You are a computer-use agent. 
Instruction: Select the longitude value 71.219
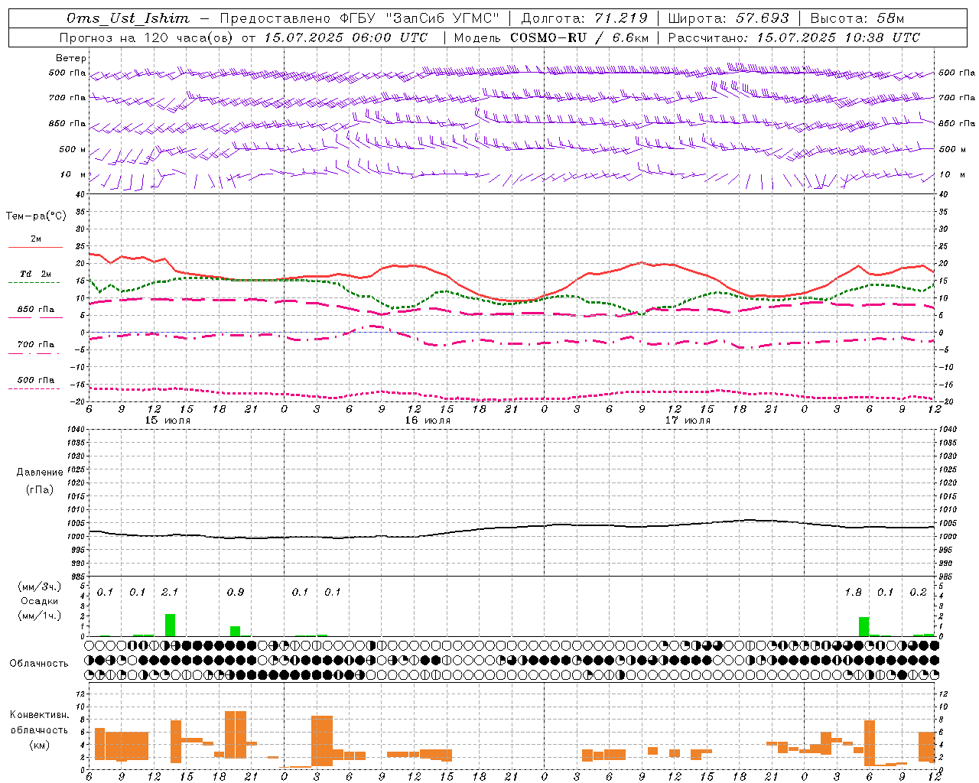621,18
